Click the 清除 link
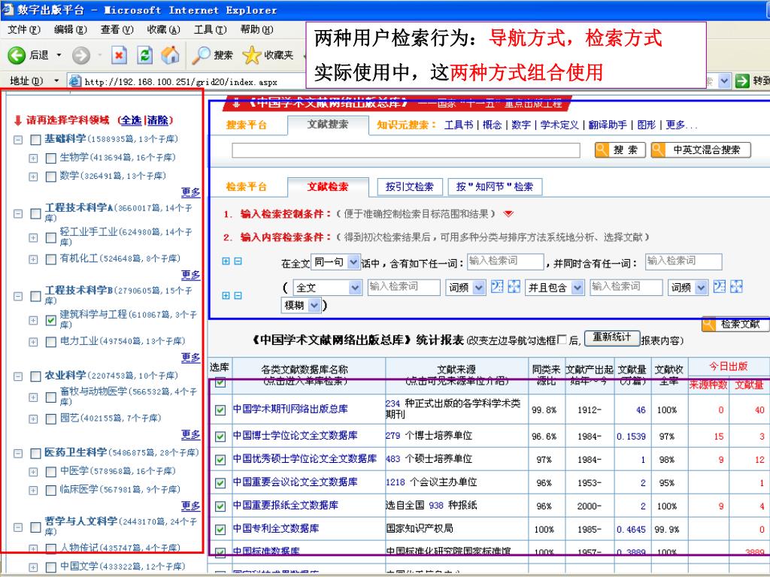The height and width of the screenshot is (577, 770). (x=157, y=120)
